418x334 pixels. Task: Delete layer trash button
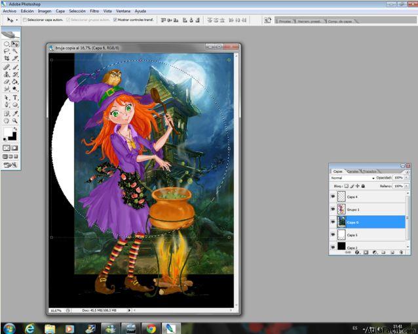point(401,252)
